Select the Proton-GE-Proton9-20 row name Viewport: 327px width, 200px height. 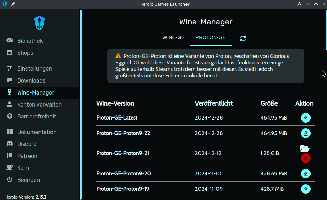(x=123, y=173)
